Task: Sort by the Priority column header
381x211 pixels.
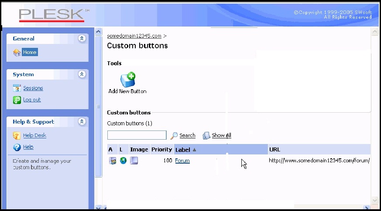Action: pos(161,150)
